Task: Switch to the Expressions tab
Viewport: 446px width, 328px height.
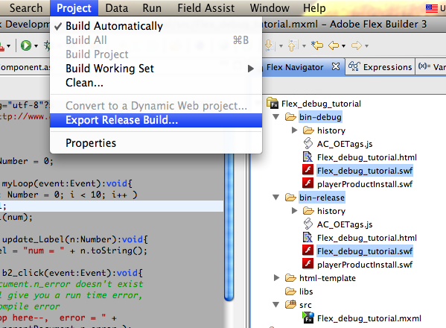Action: coord(380,67)
